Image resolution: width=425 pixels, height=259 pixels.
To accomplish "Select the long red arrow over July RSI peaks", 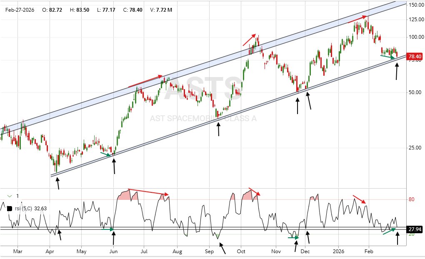I will coord(148,192).
